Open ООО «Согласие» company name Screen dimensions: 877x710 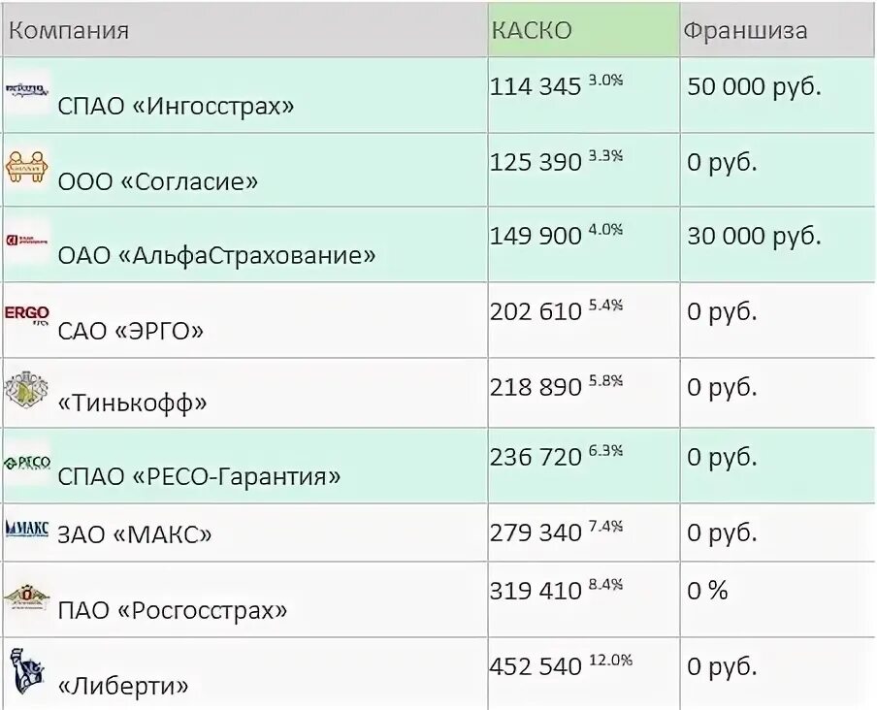pyautogui.click(x=158, y=181)
